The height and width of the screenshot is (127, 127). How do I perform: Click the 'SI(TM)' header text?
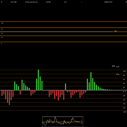pos(48,2)
